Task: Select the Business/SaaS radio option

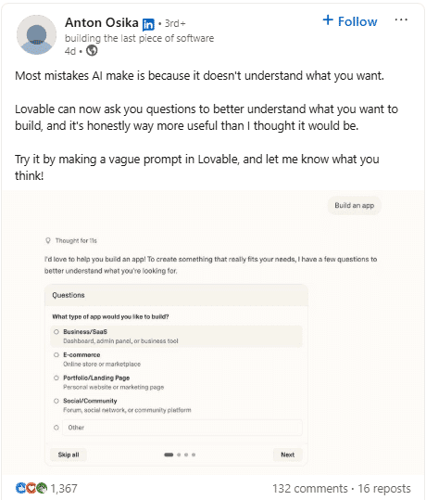Action: coord(56,332)
